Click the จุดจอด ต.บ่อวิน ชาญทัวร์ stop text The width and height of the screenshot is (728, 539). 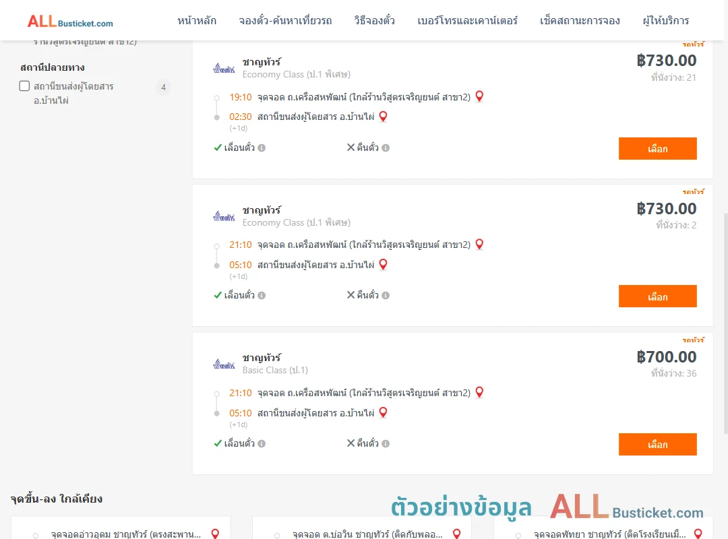coord(367,534)
